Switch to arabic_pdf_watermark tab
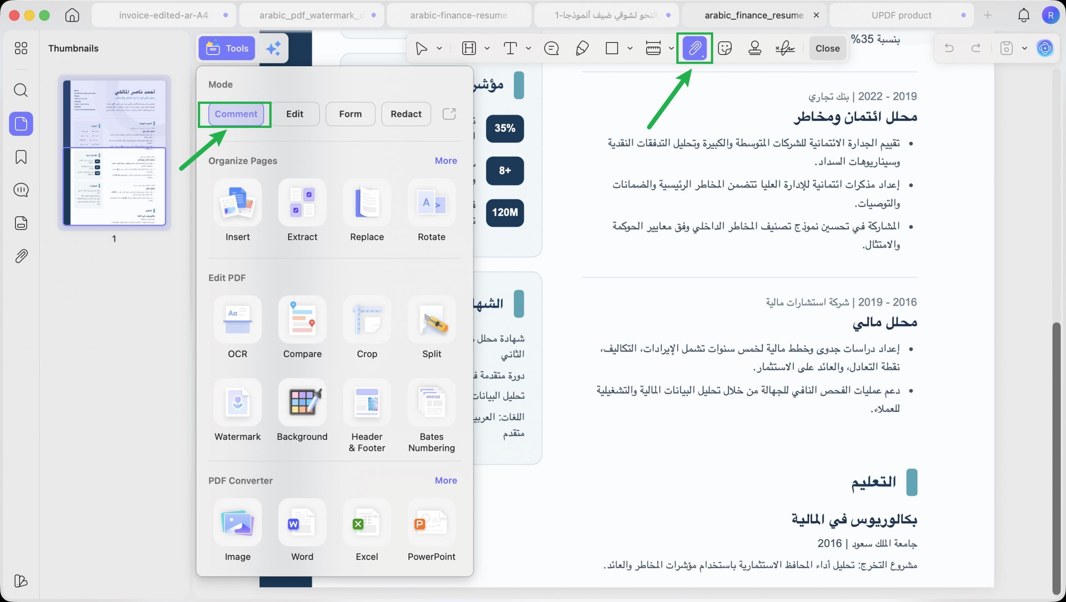This screenshot has width=1066, height=602. click(x=311, y=15)
